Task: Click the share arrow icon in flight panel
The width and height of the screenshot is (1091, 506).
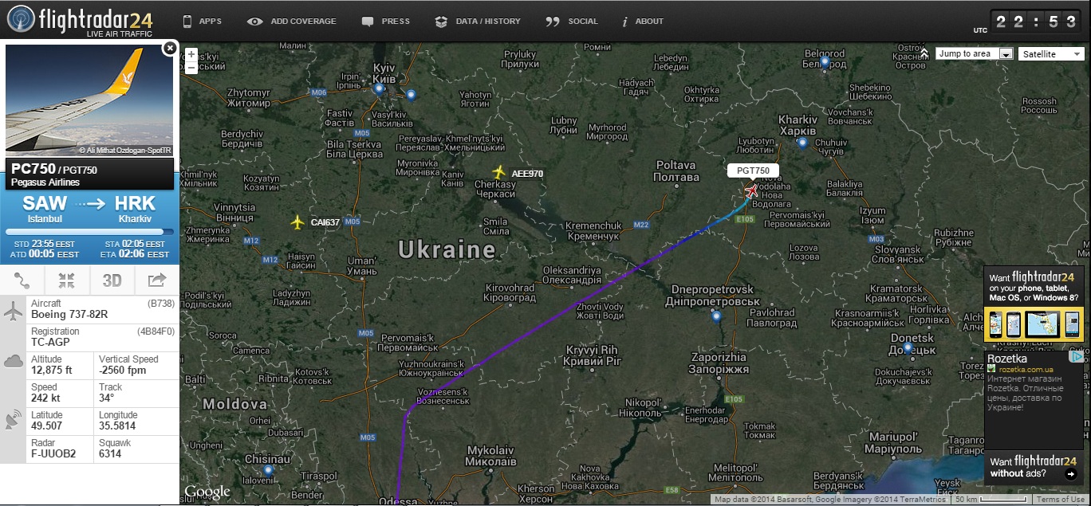Action: [x=156, y=280]
